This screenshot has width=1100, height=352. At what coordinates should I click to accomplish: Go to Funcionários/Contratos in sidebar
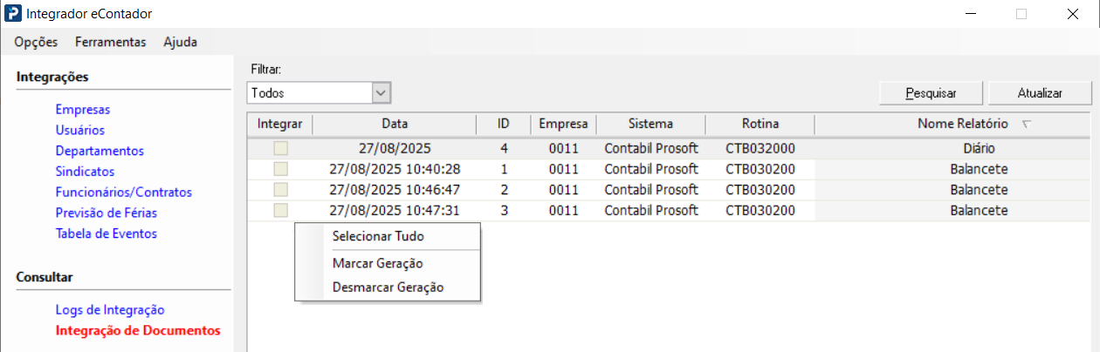click(123, 193)
